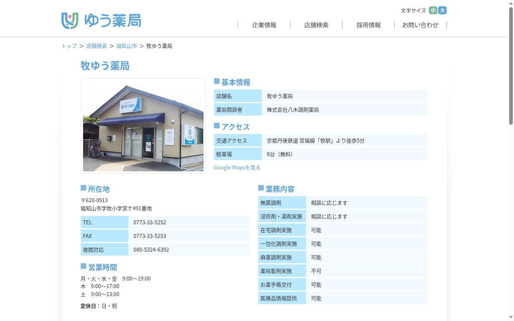This screenshot has height=321, width=514.
Task: Click the 無菌調剤 row label
Action: [x=282, y=203]
